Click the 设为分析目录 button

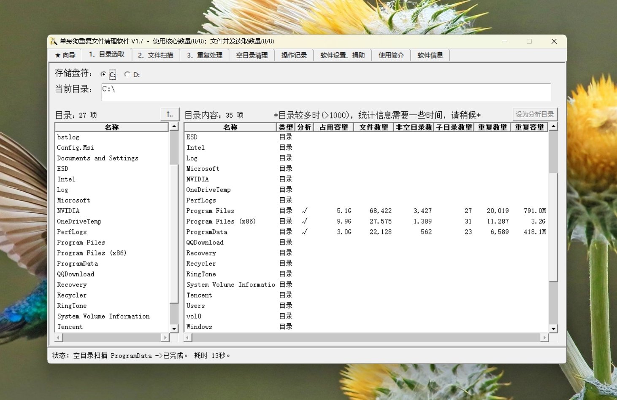pos(535,114)
